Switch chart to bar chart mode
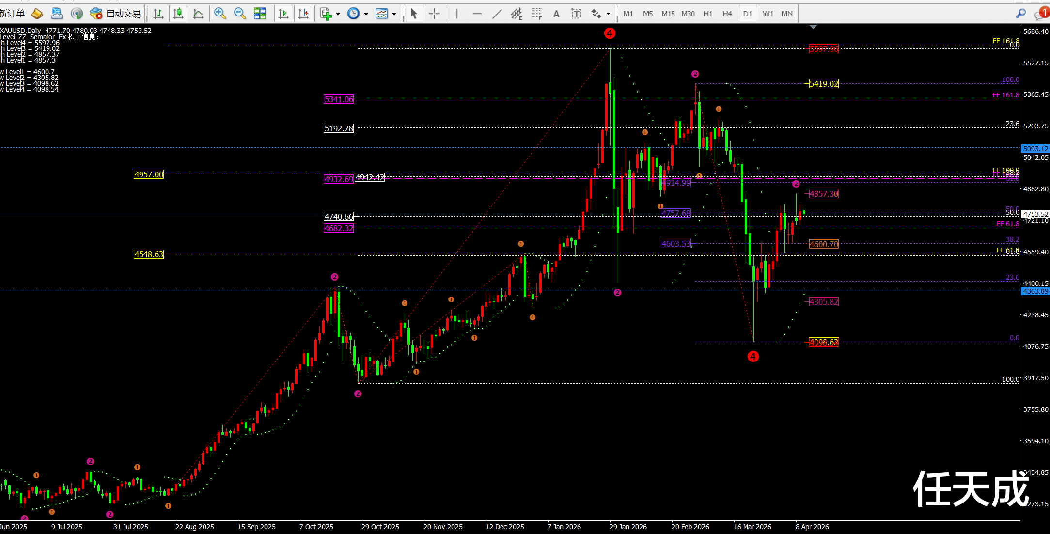Screen dimensions: 1050x534 [158, 14]
